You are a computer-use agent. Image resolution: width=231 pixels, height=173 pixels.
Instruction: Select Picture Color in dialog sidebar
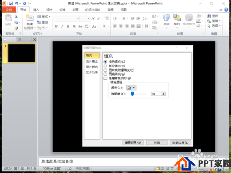tap(92, 67)
